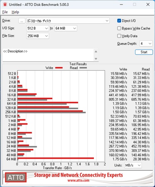This screenshot has height=187, width=155.
Task: Select the 452.70 MB/s read value
Action: 140,146
